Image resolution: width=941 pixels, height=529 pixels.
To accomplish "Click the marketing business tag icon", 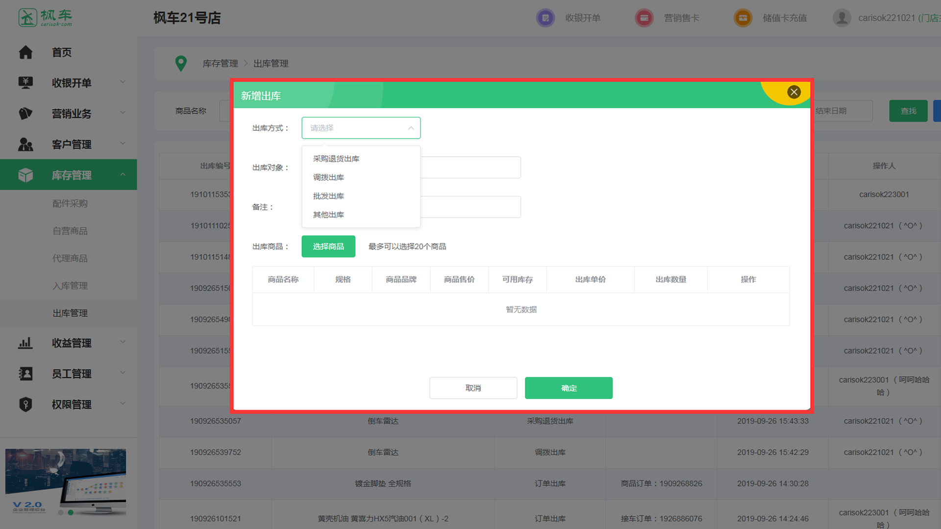I will (25, 114).
